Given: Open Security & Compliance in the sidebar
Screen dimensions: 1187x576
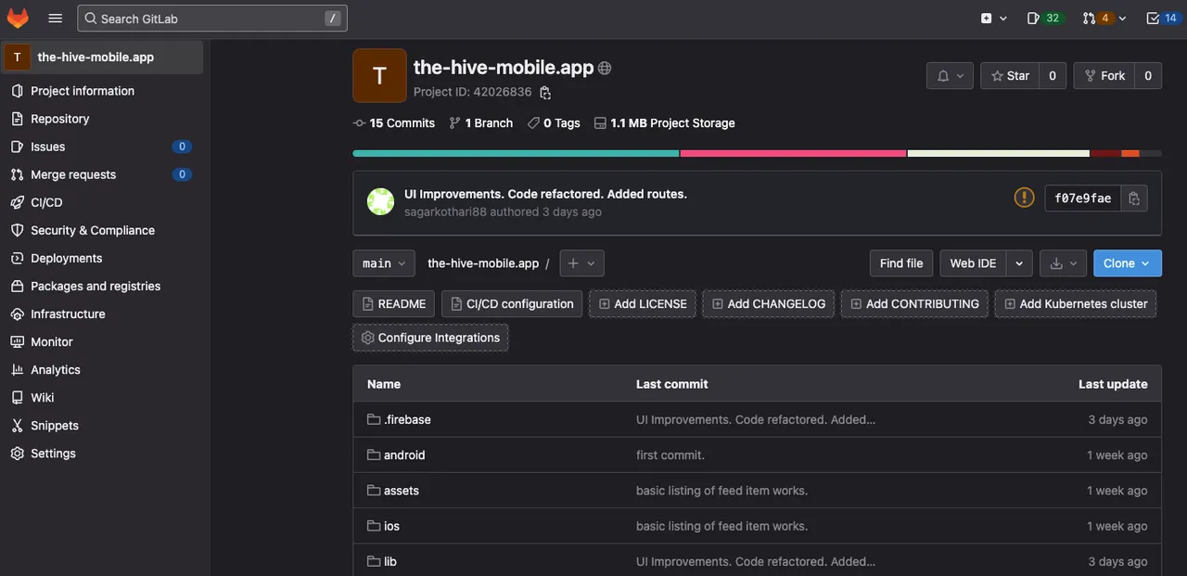Looking at the screenshot, I should pos(93,230).
